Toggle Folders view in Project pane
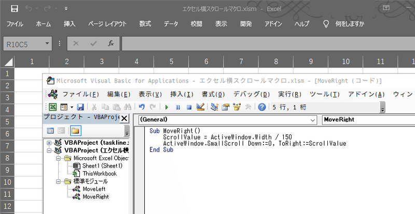415x214 pixels. click(75, 130)
